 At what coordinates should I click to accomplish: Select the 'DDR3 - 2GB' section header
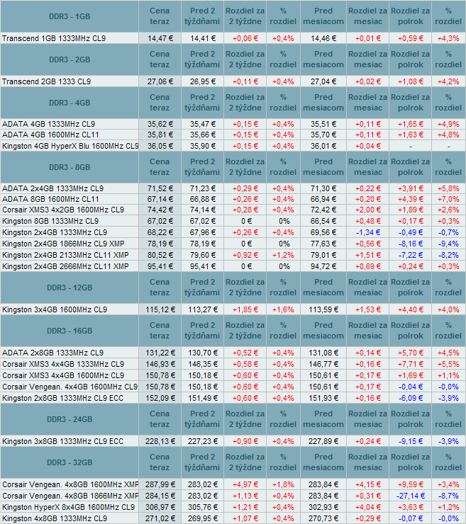coord(70,59)
